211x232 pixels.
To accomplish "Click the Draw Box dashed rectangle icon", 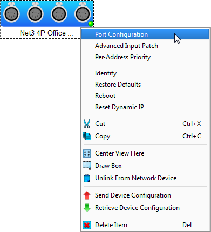I will [87, 166].
